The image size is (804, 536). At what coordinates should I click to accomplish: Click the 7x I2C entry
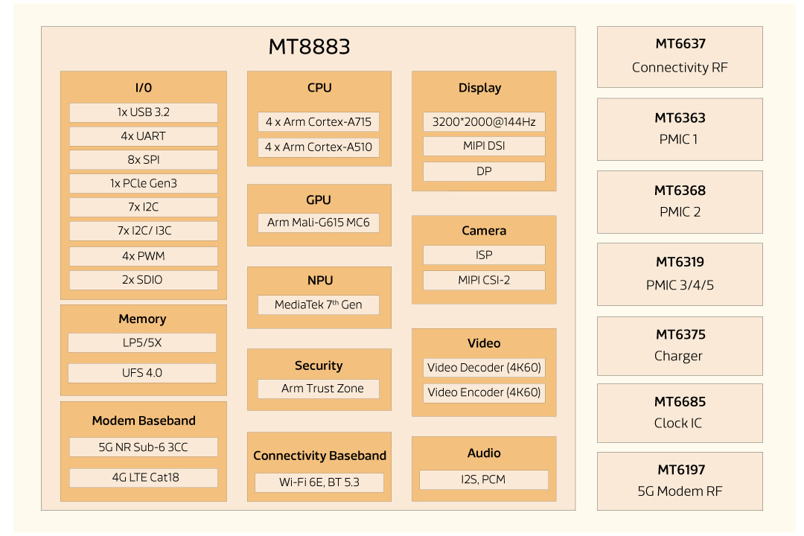click(x=144, y=207)
